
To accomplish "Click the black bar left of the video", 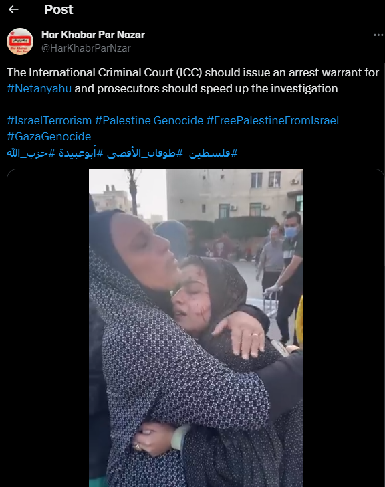I will click(x=48, y=328).
